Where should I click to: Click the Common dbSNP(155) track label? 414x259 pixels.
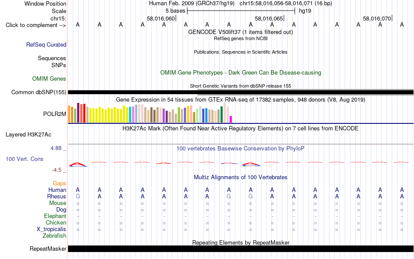pos(38,92)
